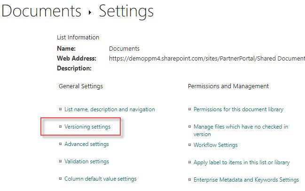Click the breadcrumb arrow between Documents and Settings

coord(90,13)
